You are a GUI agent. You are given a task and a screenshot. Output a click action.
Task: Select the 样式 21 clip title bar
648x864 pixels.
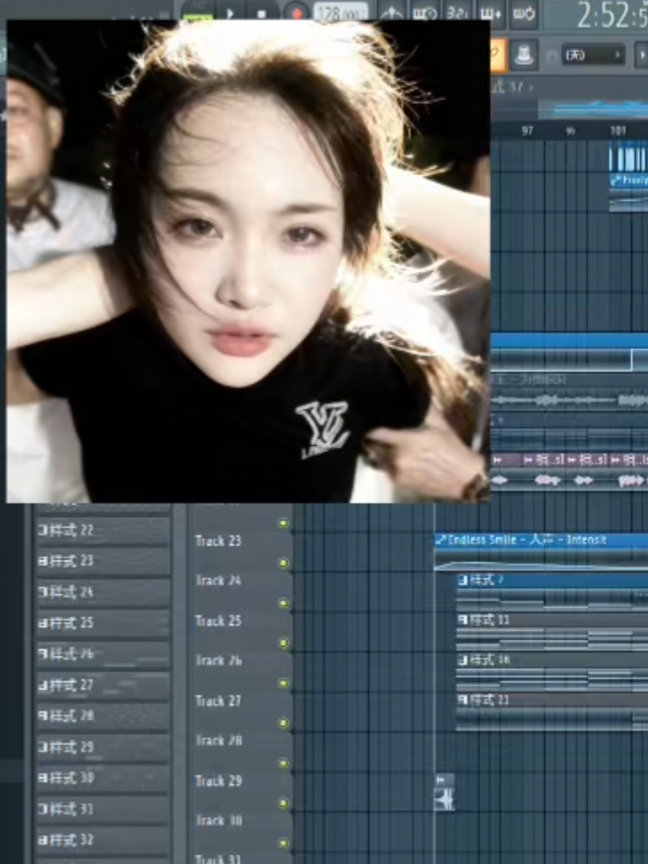(x=552, y=700)
